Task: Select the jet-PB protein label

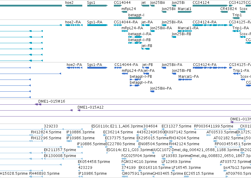Action: (147, 65)
